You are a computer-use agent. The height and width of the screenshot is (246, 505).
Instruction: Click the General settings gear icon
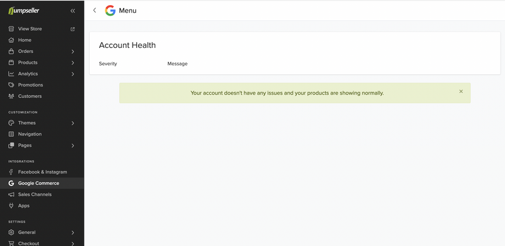[x=11, y=232]
